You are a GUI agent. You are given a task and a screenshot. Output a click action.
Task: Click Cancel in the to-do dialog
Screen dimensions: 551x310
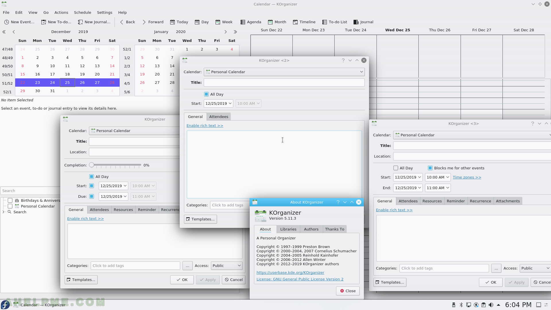234,280
